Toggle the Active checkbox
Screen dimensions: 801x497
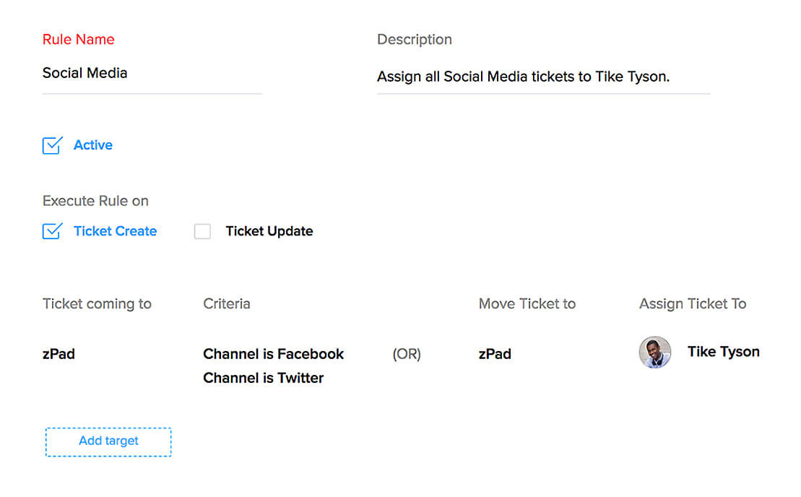52,145
